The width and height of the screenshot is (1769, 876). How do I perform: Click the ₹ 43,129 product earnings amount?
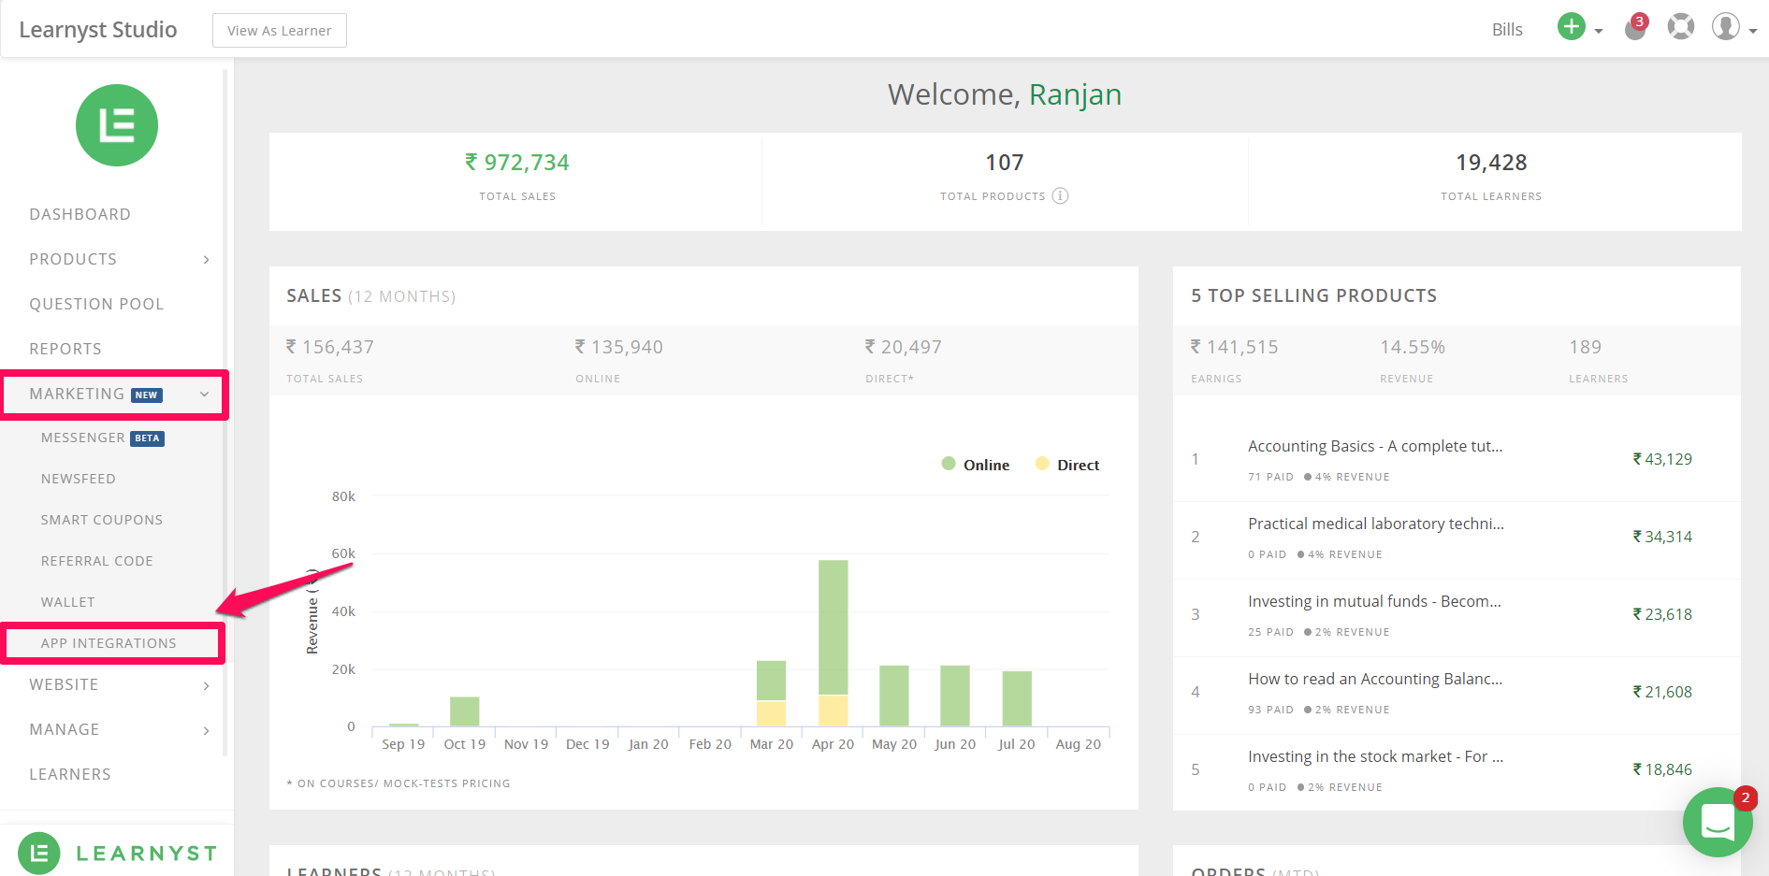pyautogui.click(x=1662, y=459)
